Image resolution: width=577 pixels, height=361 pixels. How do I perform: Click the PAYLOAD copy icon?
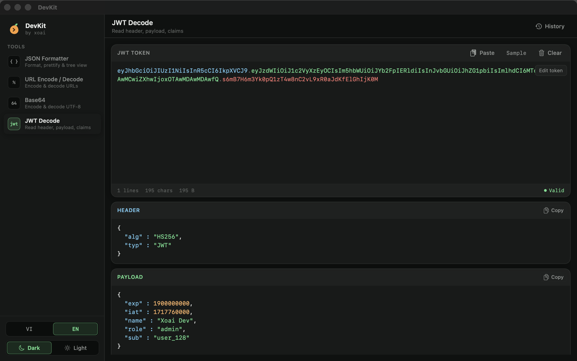click(x=546, y=277)
